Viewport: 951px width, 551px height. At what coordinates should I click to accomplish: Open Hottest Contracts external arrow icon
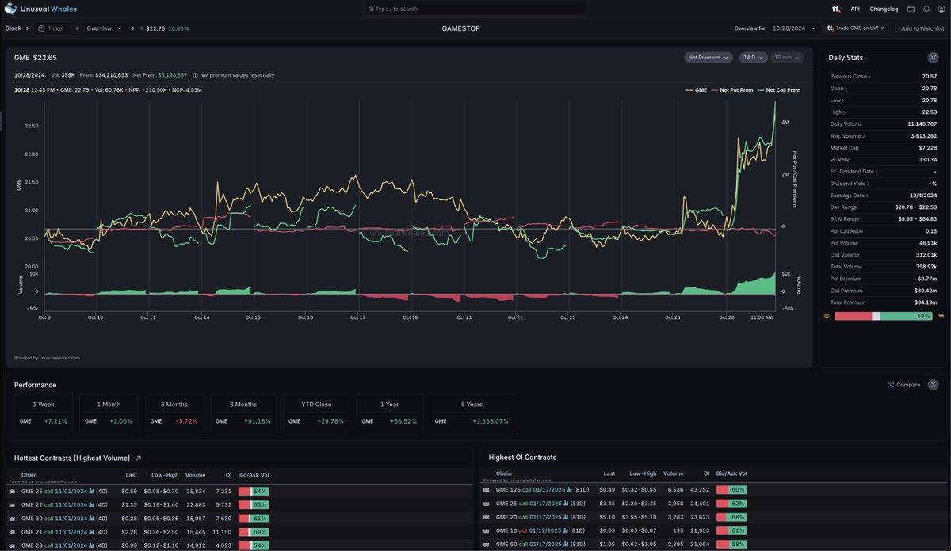tap(139, 458)
